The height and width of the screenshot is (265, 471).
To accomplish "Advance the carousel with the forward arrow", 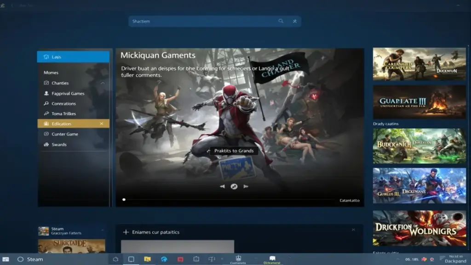I will 246,186.
